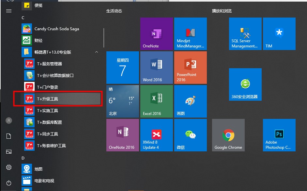Jump to the letter D section header

(23, 158)
